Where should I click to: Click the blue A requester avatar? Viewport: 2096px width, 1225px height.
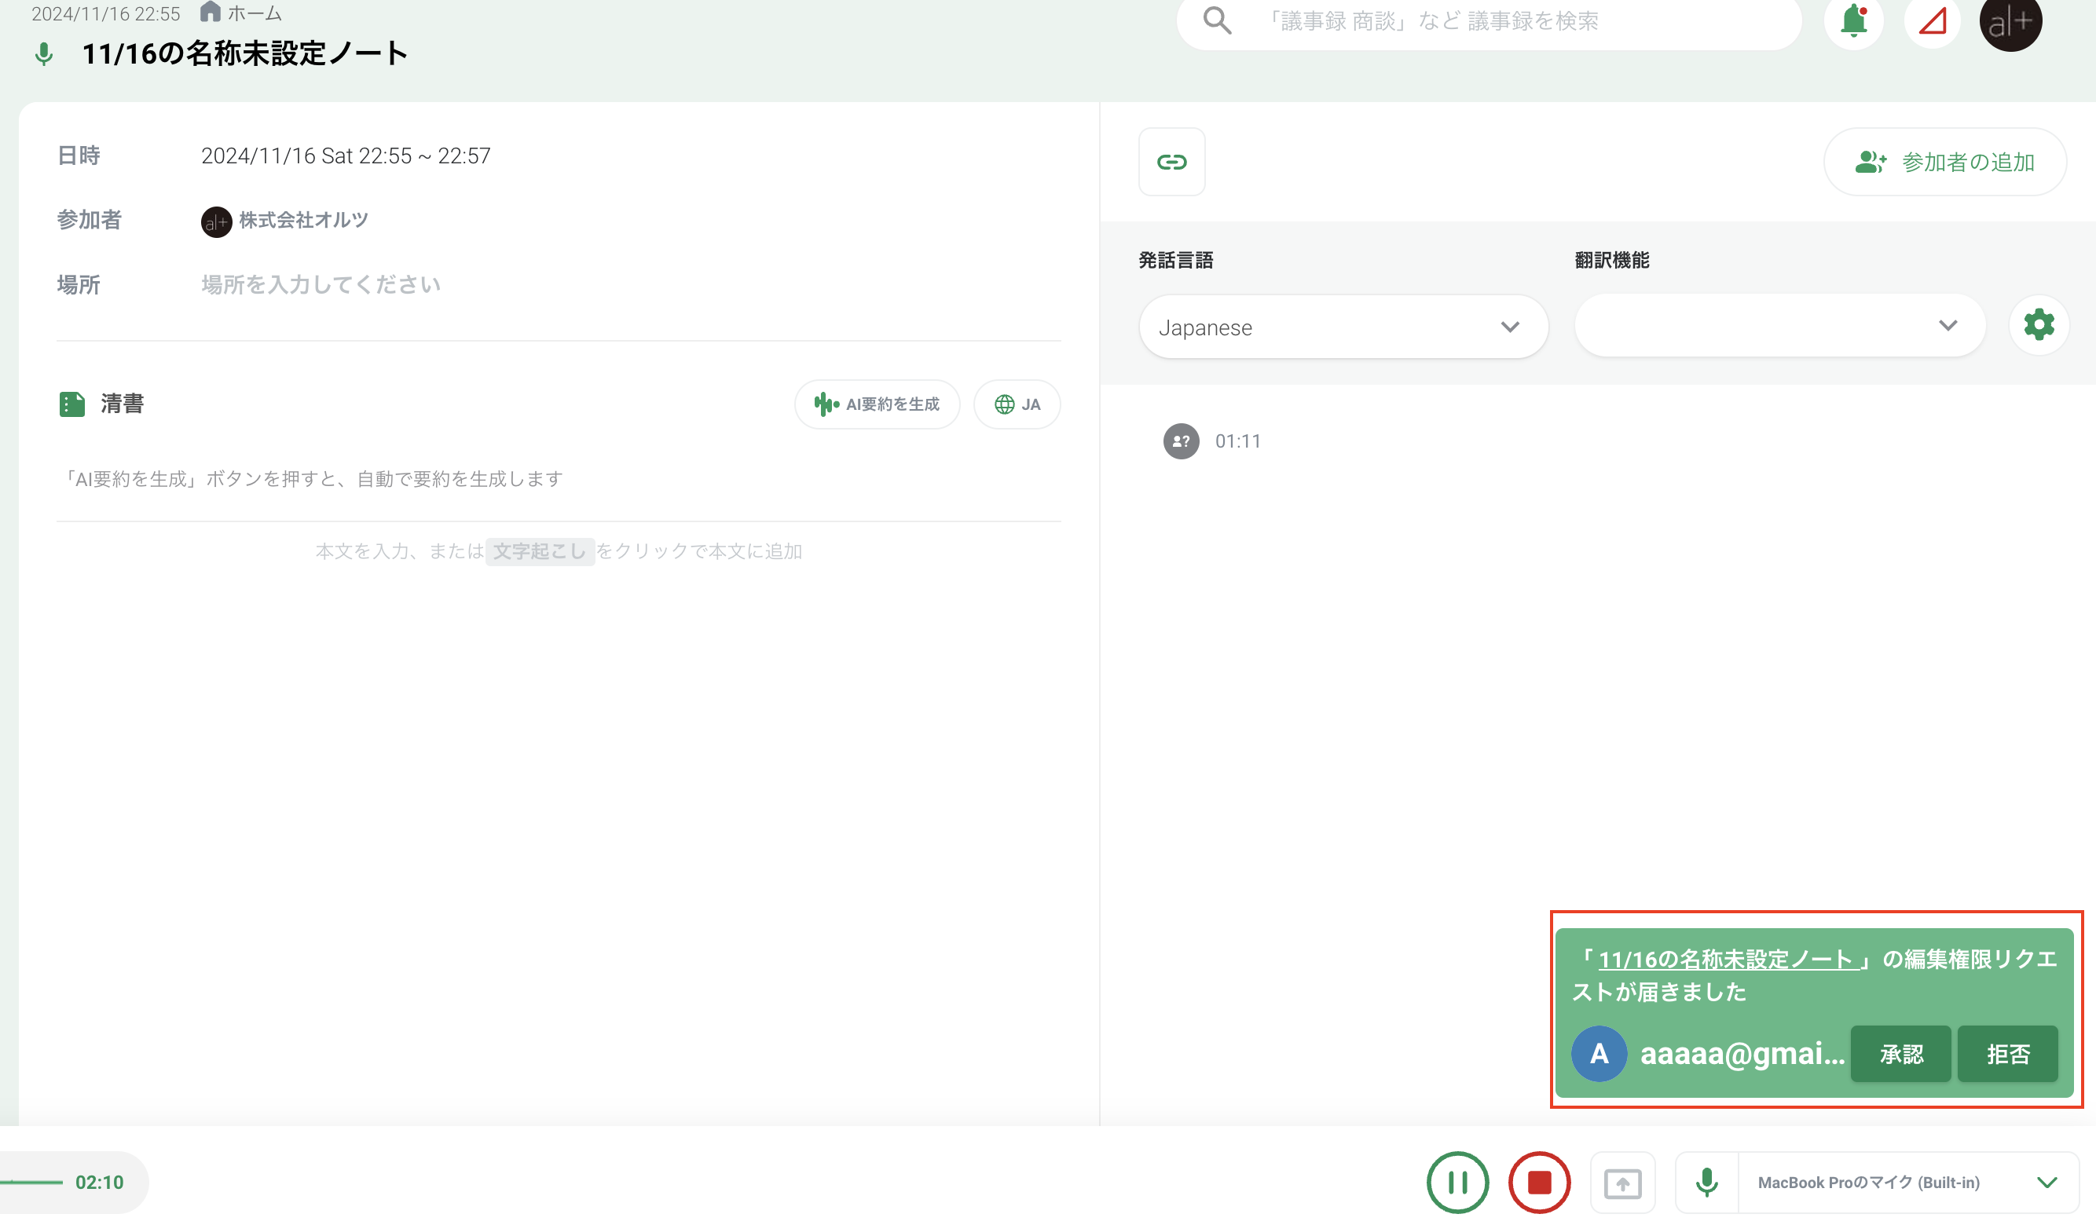1599,1054
